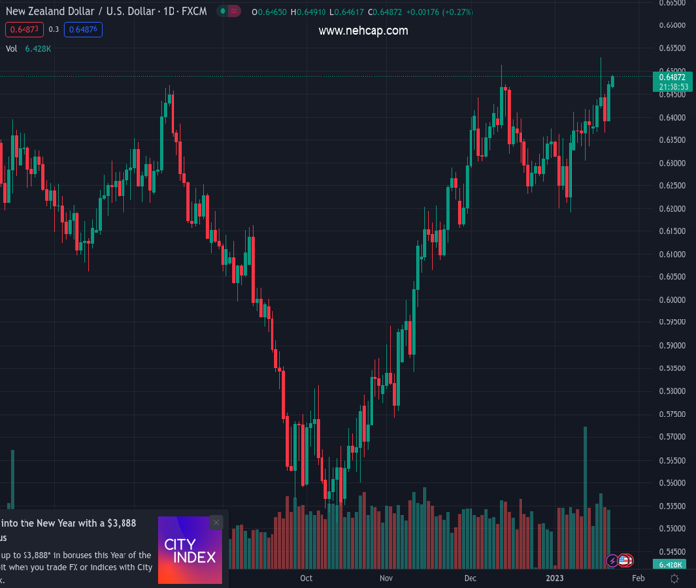Click the Oct label on time axis

[x=306, y=578]
